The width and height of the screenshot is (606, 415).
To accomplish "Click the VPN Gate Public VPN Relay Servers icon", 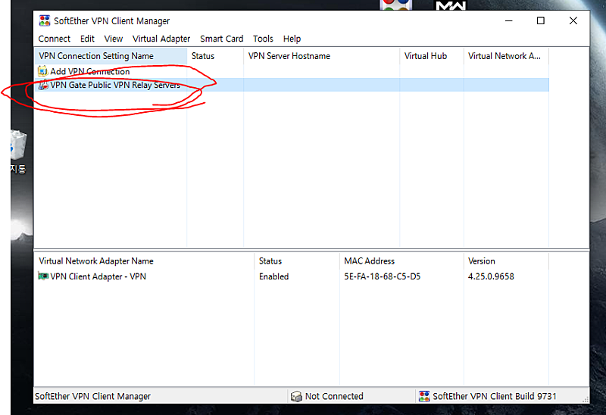I will pos(43,85).
